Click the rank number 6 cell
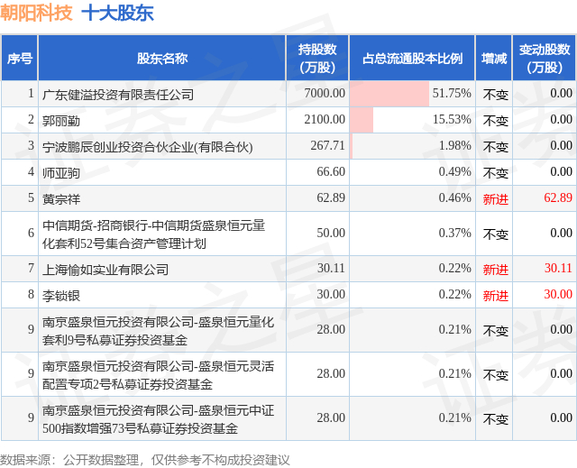This screenshot has width=577, height=468. (20, 234)
